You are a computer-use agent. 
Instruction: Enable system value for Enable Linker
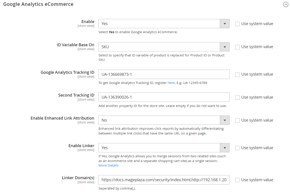(237, 148)
